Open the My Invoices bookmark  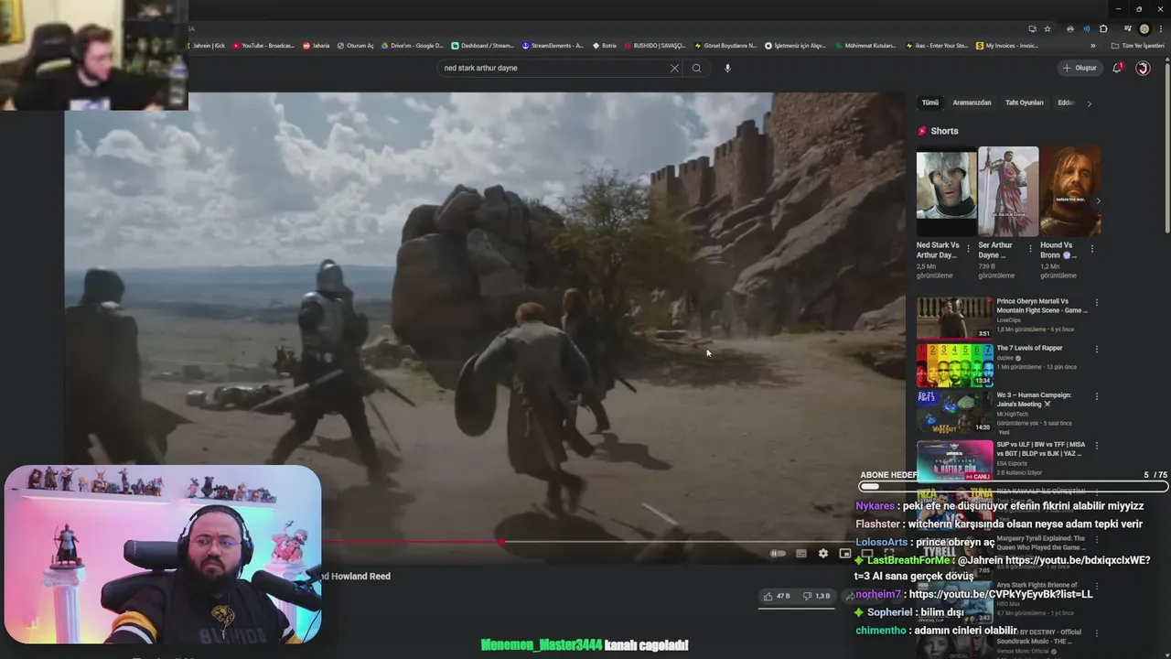pyautogui.click(x=1007, y=45)
